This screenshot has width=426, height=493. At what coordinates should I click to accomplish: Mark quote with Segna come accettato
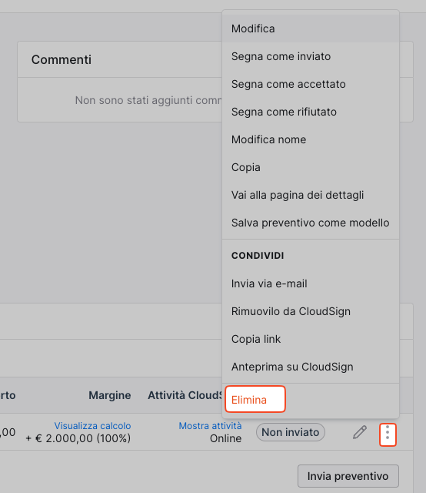pos(311,84)
